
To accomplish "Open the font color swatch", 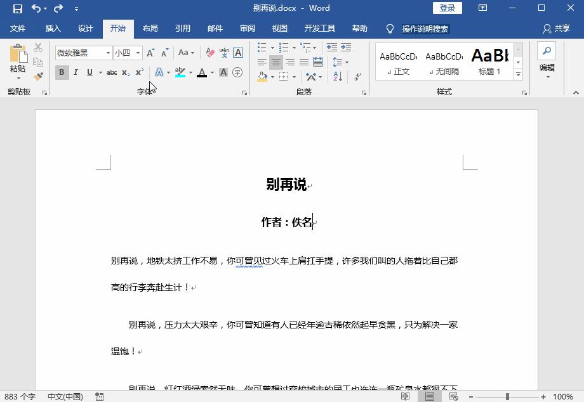I will click(202, 72).
